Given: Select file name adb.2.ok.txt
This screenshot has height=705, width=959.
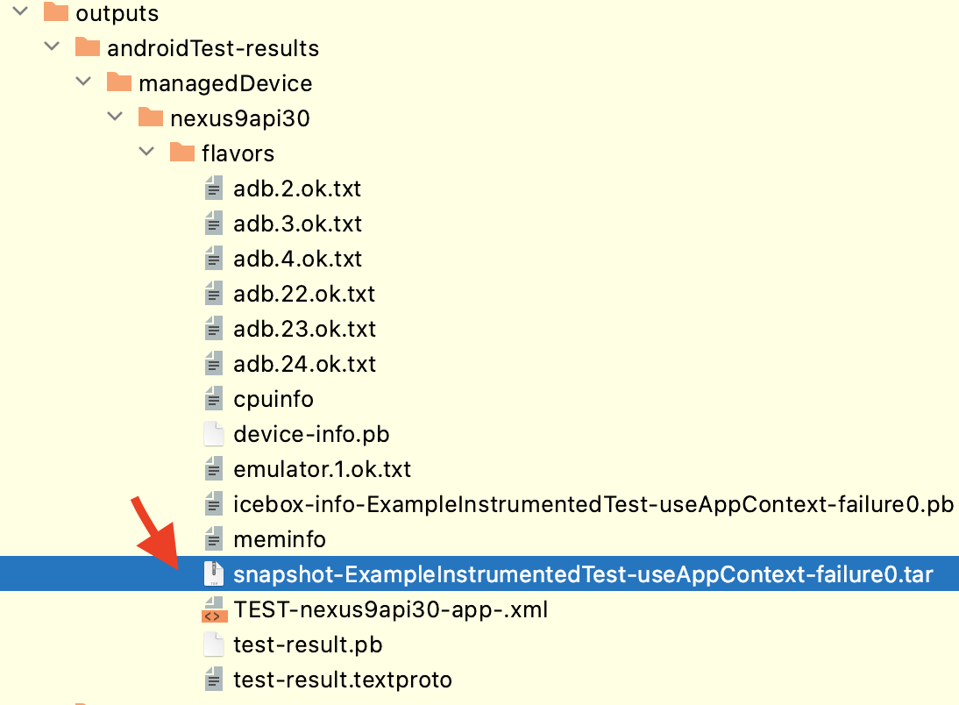Looking at the screenshot, I should tap(297, 188).
